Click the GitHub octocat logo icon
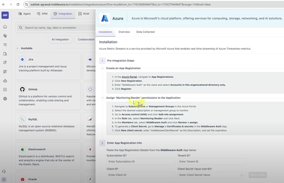The width and height of the screenshot is (284, 183). pyautogui.click(x=22, y=89)
